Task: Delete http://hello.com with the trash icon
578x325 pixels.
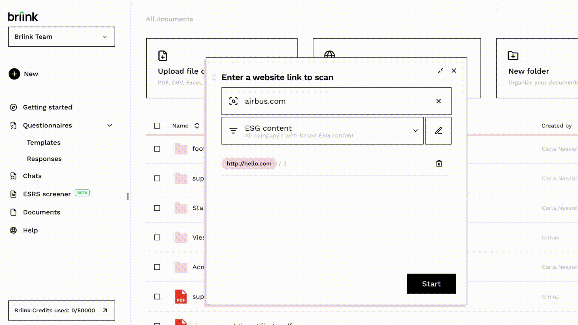Action: click(439, 164)
